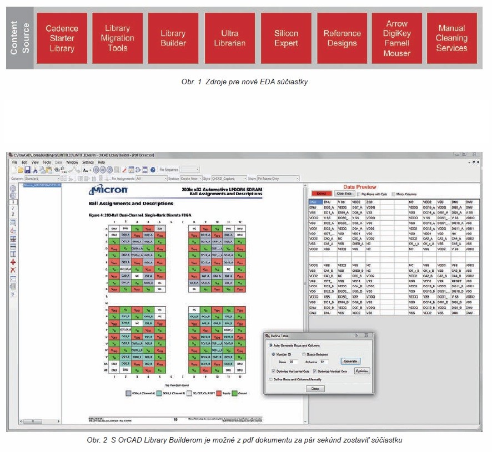Click the Optimize button
This screenshot has width=492, height=452.
[x=362, y=371]
